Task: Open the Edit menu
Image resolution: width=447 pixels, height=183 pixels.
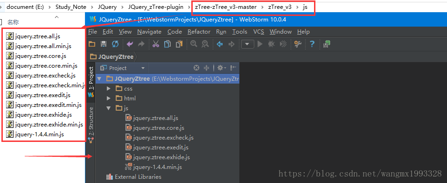Action: [108, 32]
